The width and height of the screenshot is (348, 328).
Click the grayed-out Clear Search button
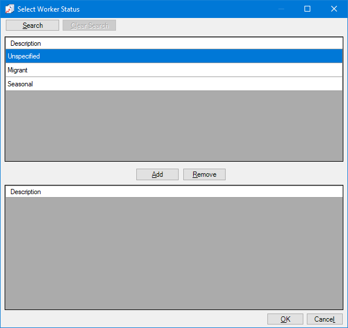click(89, 25)
